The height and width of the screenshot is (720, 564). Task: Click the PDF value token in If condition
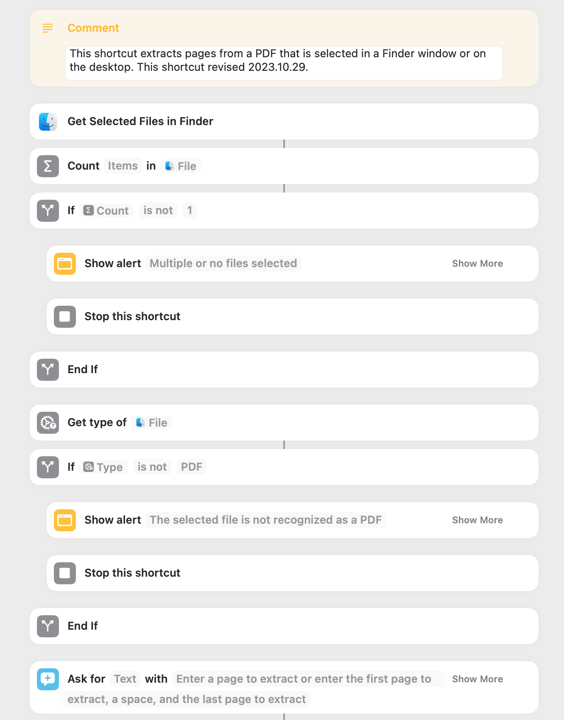192,467
